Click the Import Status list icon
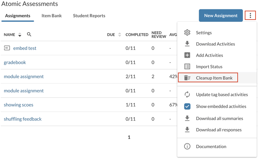259x160 pixels. click(x=187, y=67)
